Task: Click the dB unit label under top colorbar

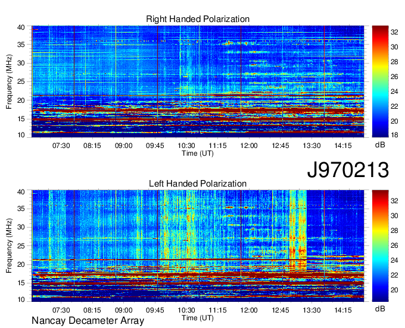Action: click(x=380, y=145)
